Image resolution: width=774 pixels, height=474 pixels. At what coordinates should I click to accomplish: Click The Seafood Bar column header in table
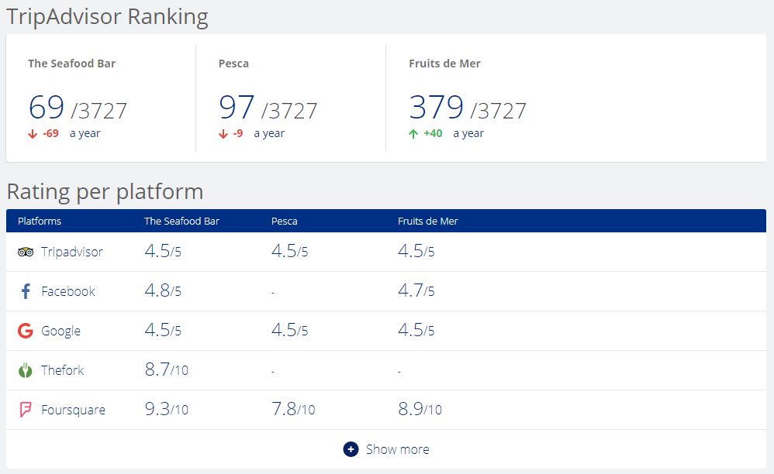tap(181, 222)
